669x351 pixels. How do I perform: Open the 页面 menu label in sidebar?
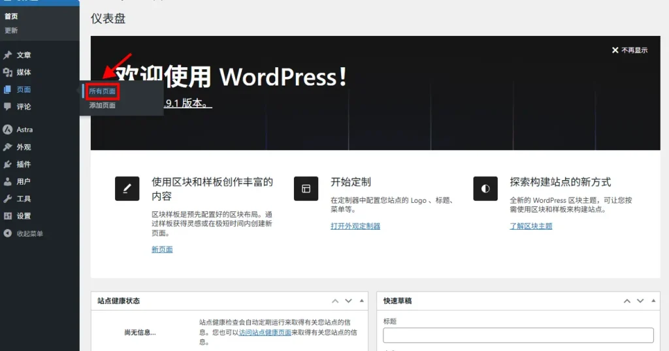[x=24, y=89]
